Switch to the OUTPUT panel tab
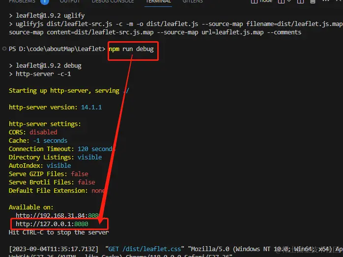343x257 pixels. tap(70, 1)
